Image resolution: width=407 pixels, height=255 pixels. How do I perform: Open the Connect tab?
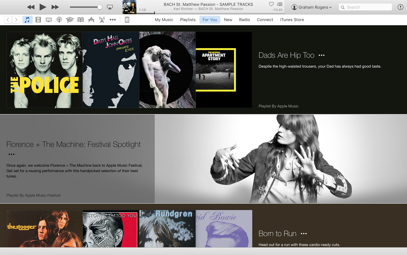click(265, 20)
